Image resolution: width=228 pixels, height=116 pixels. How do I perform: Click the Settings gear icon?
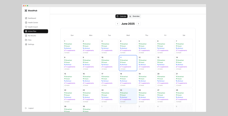26,44
